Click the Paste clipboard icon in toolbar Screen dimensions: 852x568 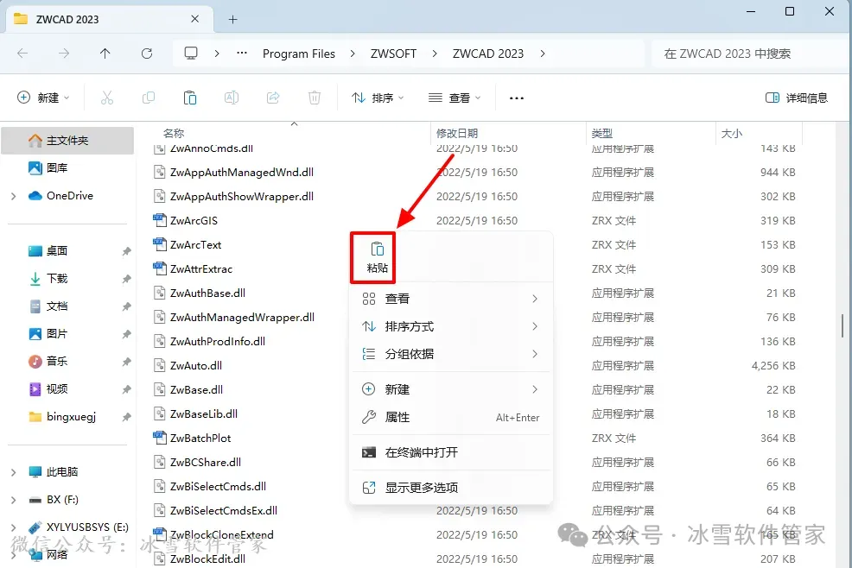point(189,98)
